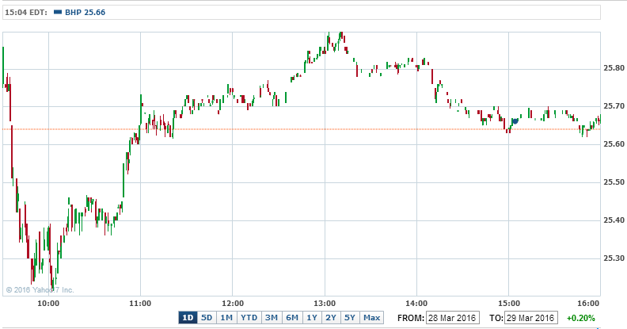This screenshot has width=627, height=329.
Task: Click the +0.20% change value
Action: pos(580,318)
